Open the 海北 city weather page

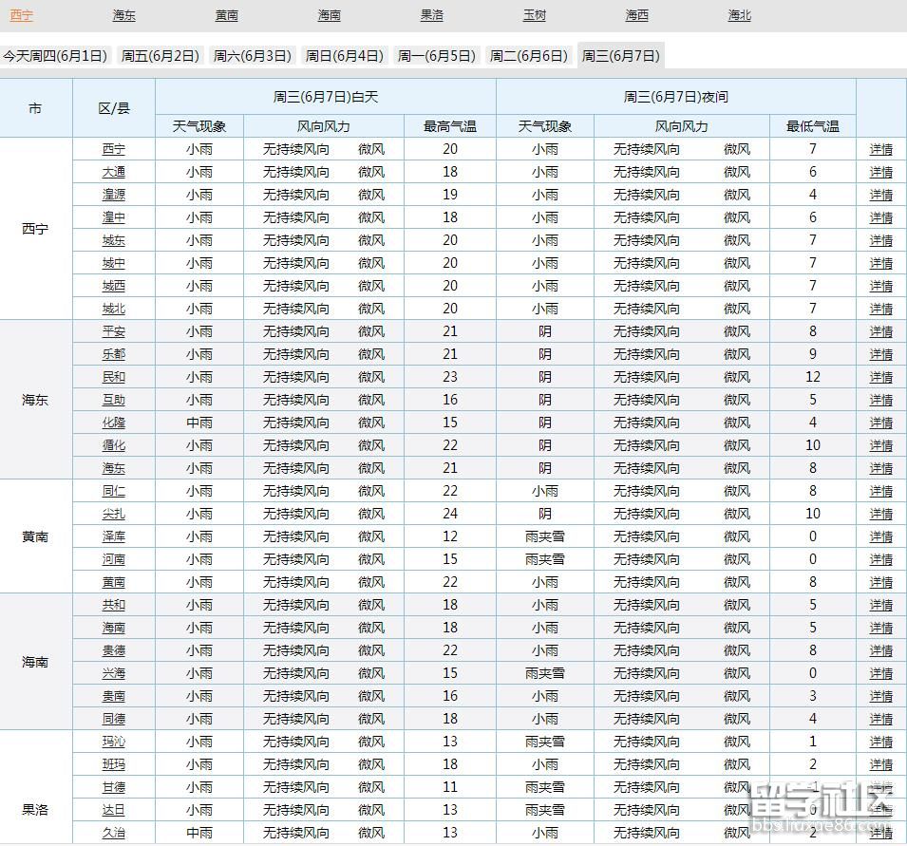tap(739, 15)
